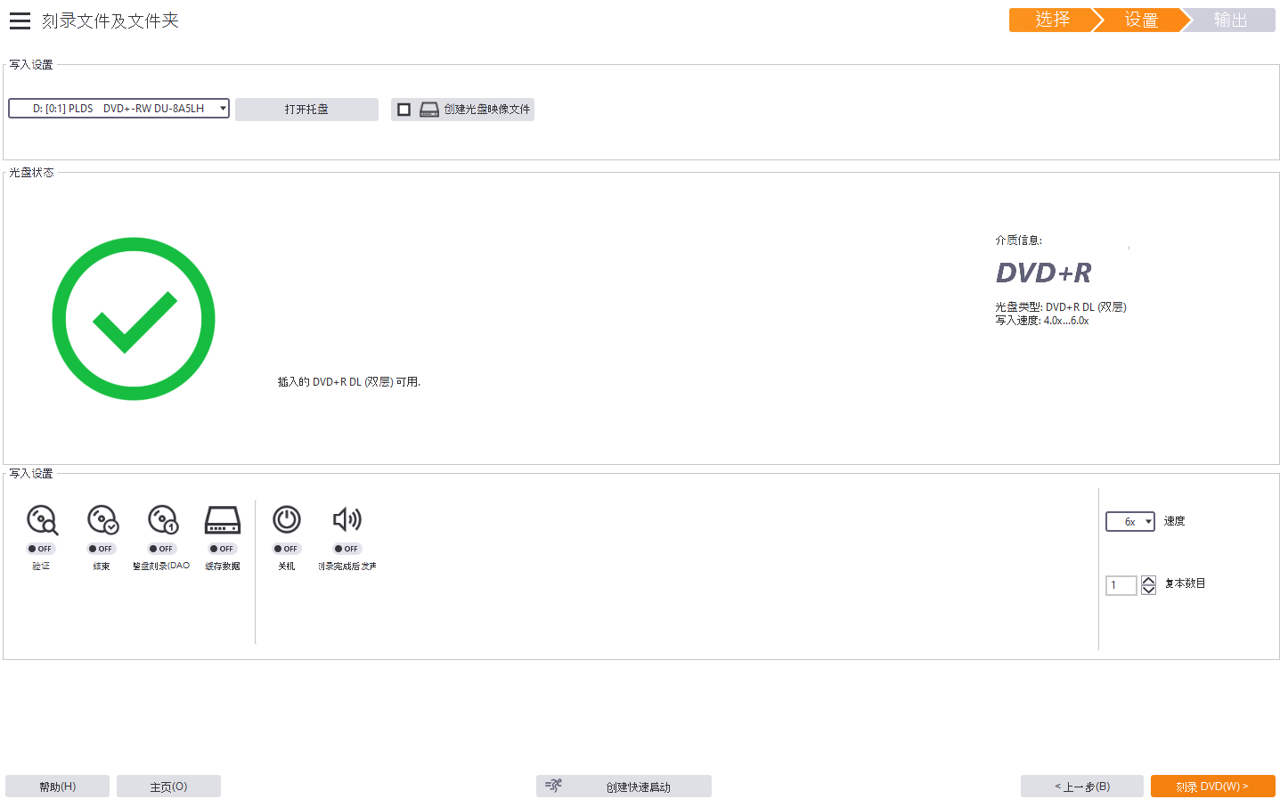Turn on the 关机 OFF toggle switch

click(x=287, y=549)
